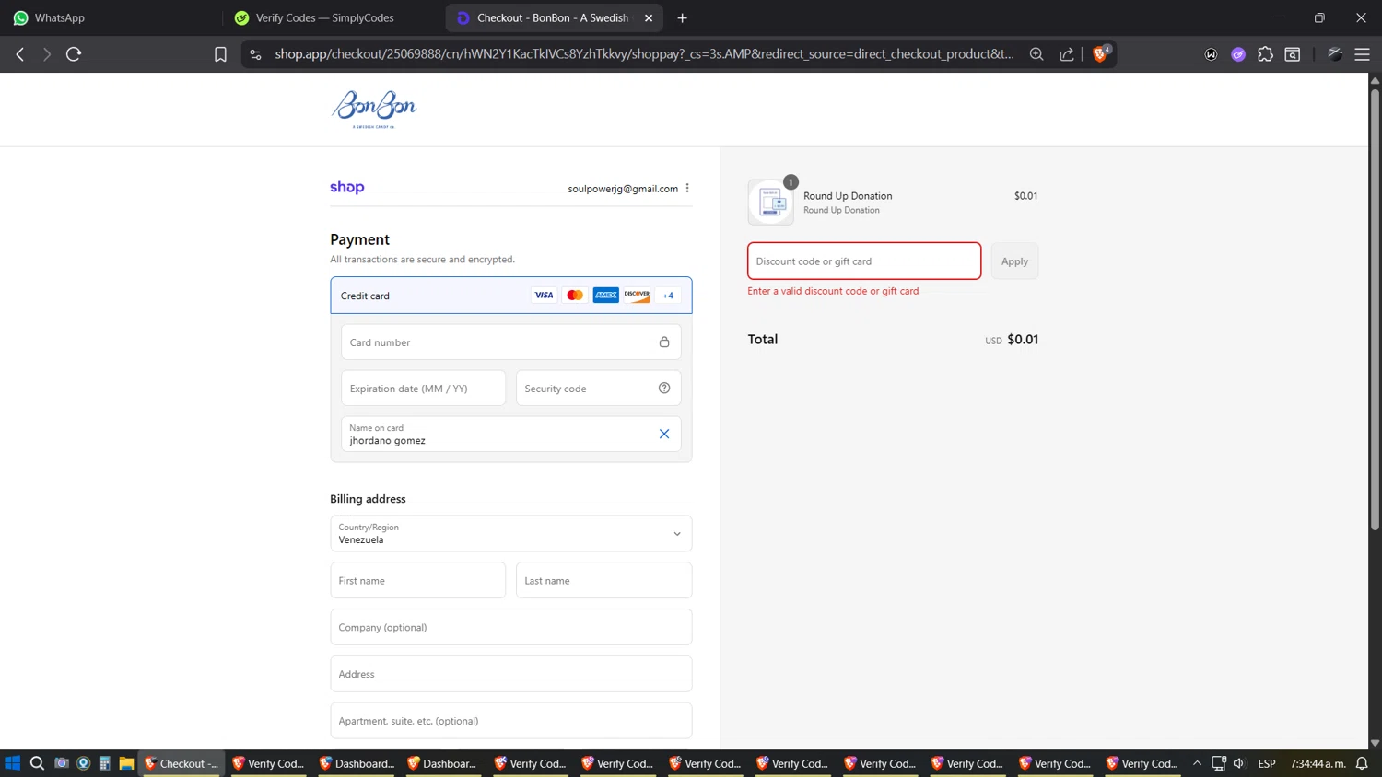Open the W wallet extension icon
Viewport: 1382px width, 777px height.
point(1211,54)
